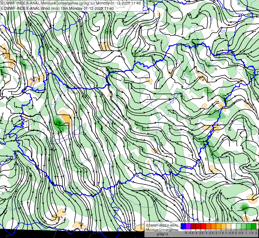Click pale peach swatch between -1 and -0.5
This screenshot has width=259, height=238.
(x=229, y=226)
